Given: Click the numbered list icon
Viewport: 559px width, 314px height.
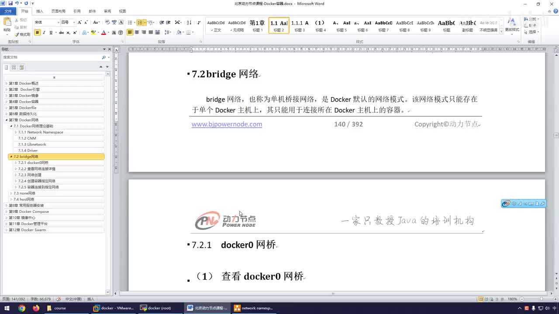Looking at the screenshot, I should click(x=140, y=22).
